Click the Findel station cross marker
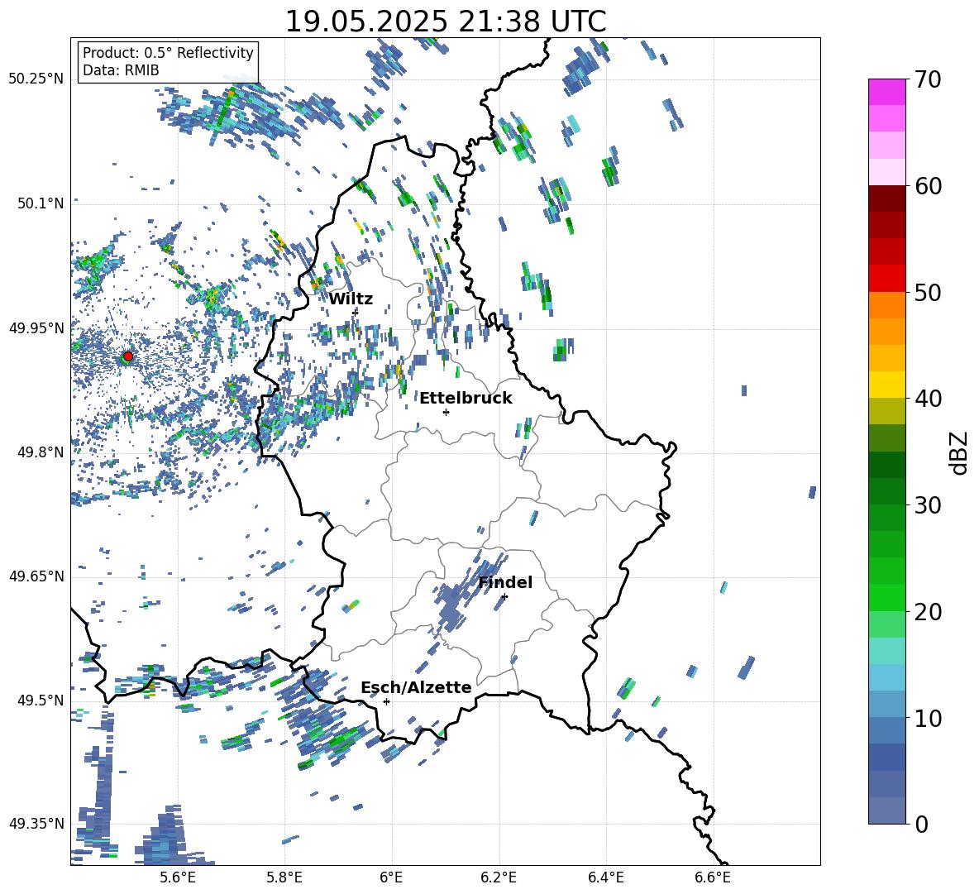The image size is (979, 894). (504, 596)
